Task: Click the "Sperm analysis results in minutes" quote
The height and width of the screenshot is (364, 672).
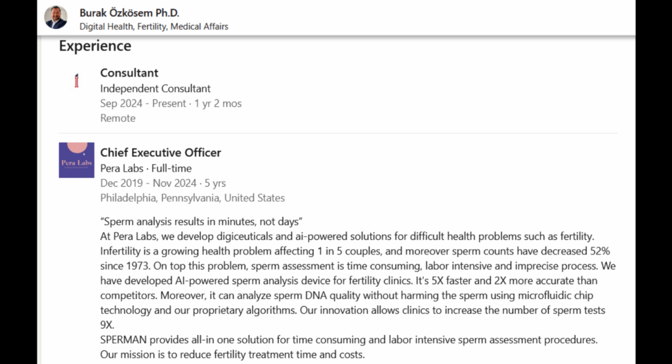Action: tap(201, 221)
